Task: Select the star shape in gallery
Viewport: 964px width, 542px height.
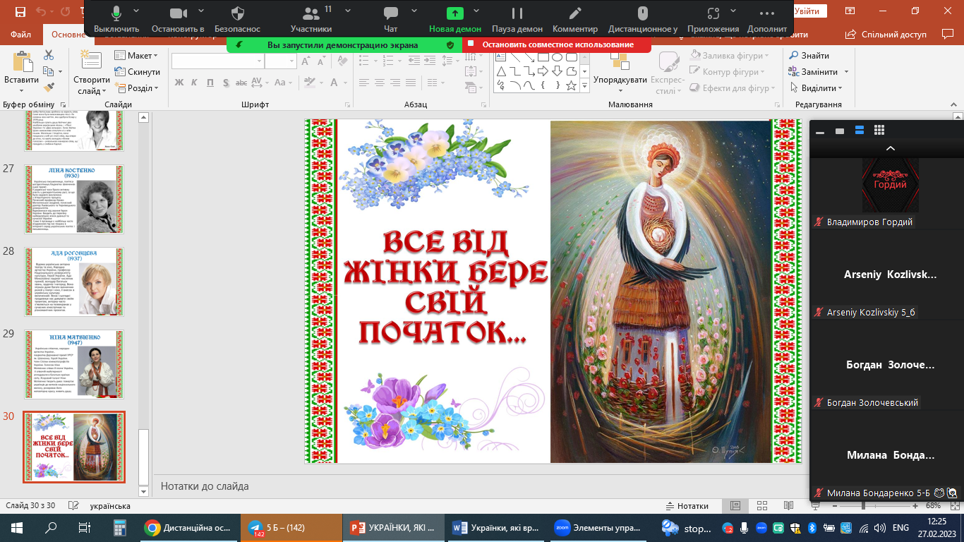Action: [571, 85]
